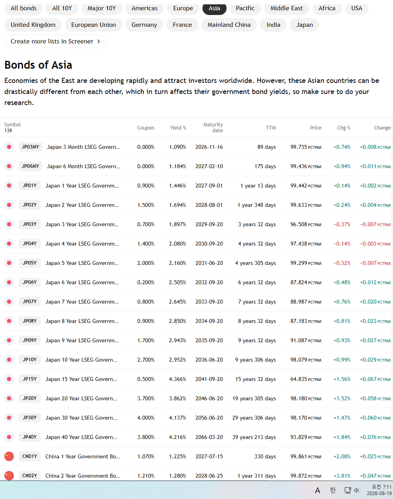Viewport: 393px width, 499px height.
Task: Open the United Kingdom tab
Action: [x=33, y=25]
